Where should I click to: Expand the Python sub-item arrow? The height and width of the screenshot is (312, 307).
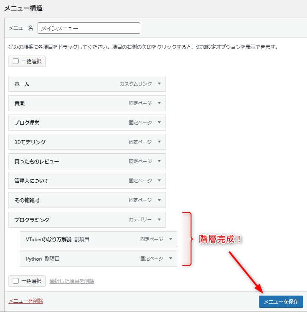[171, 259]
